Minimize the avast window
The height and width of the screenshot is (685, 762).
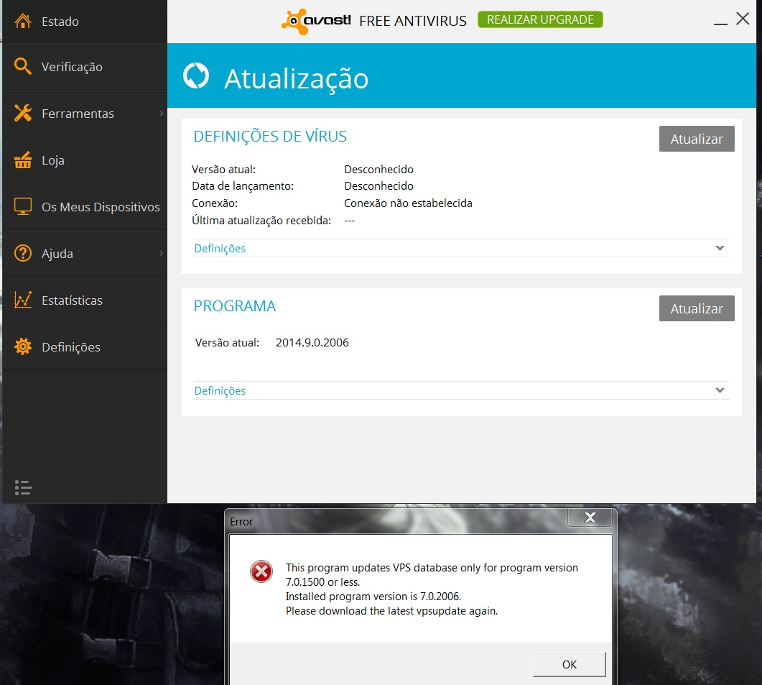720,23
